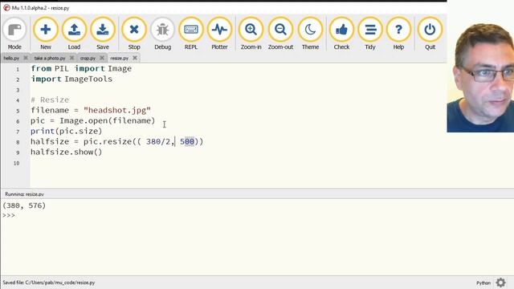Screen dimensions: 514x289
Task: Click on the halfsize.show() line
Action: pos(66,152)
